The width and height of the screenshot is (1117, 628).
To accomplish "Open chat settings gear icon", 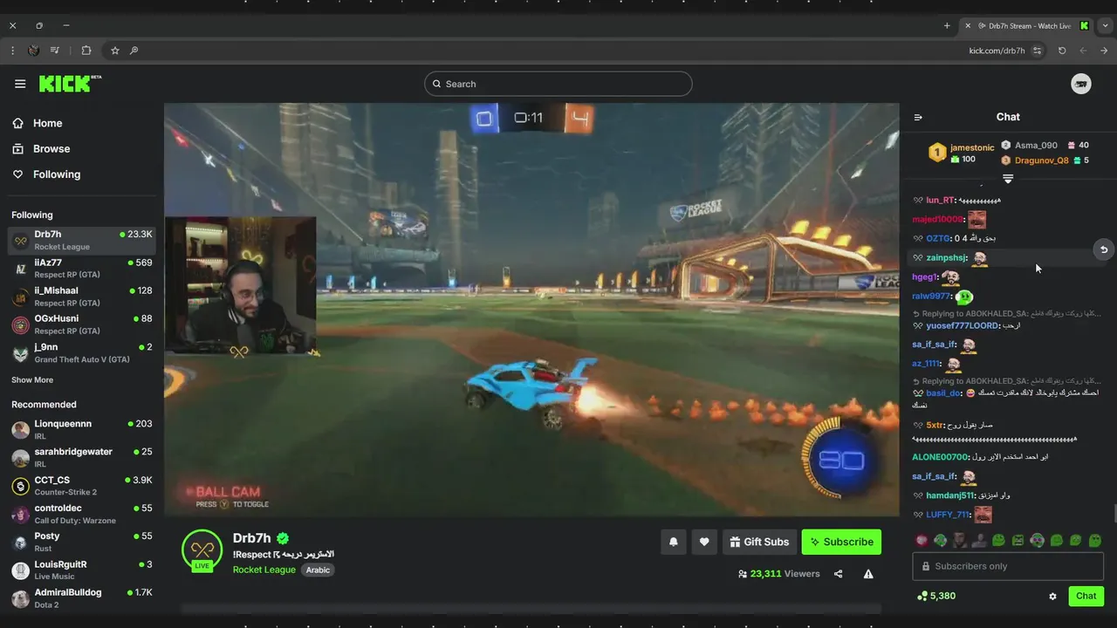I will click(x=1052, y=597).
